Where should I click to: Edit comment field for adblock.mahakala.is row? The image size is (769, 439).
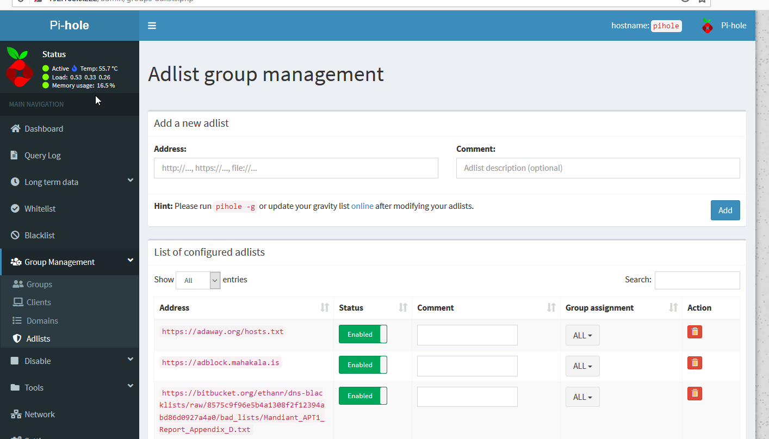point(467,366)
